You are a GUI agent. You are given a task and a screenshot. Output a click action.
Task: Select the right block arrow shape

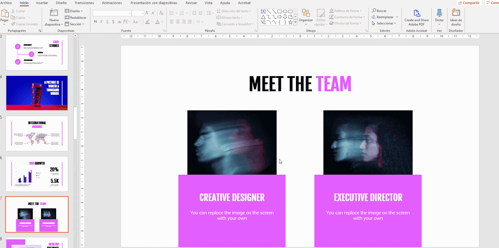pyautogui.click(x=279, y=17)
